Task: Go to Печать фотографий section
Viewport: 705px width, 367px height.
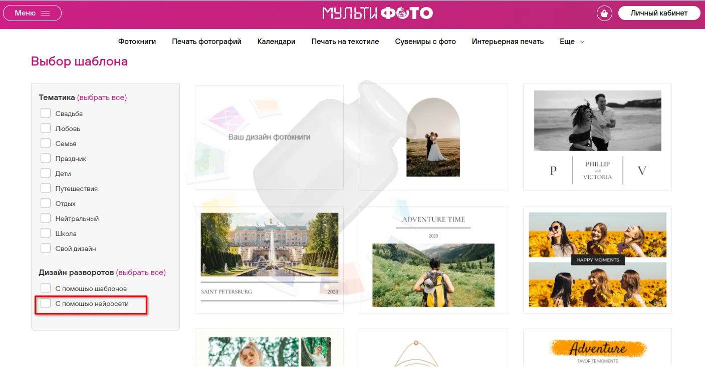Action: [206, 41]
